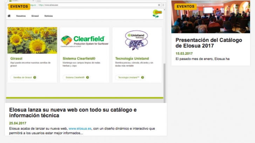Click the Unistand Technology logo
This screenshot has height=143, width=255.
[x=137, y=40]
